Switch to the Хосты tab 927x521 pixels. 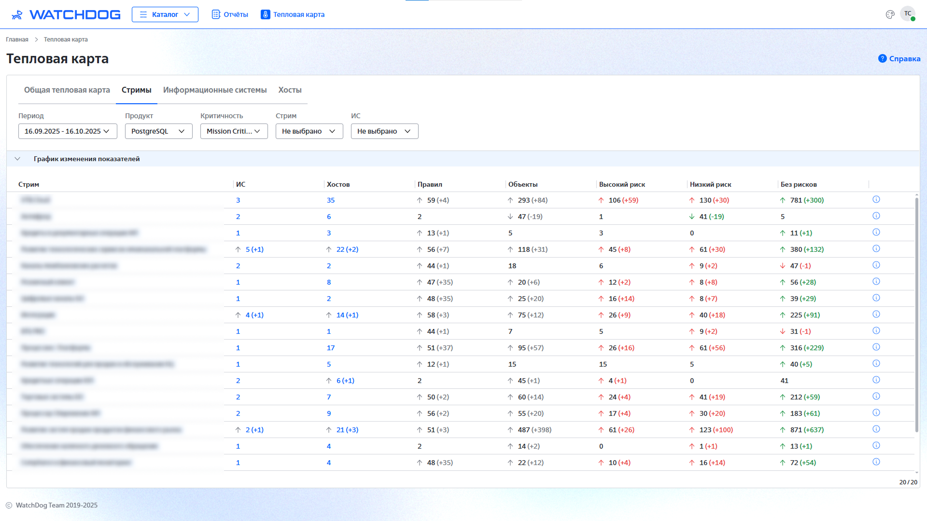pyautogui.click(x=290, y=90)
